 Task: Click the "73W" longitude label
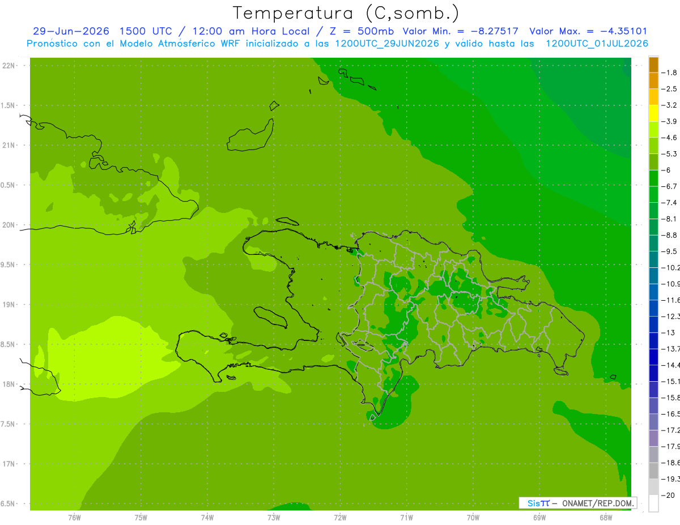coord(273,518)
